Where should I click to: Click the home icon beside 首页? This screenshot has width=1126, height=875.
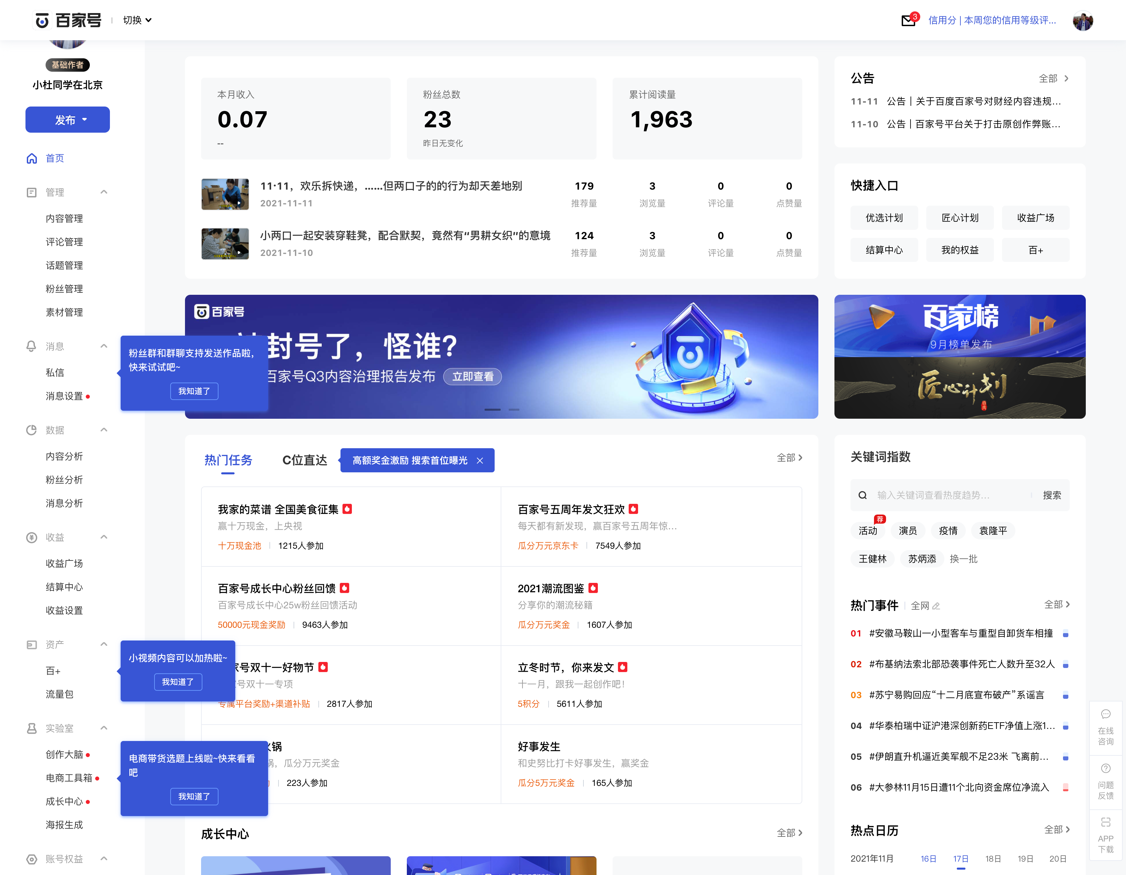[32, 158]
